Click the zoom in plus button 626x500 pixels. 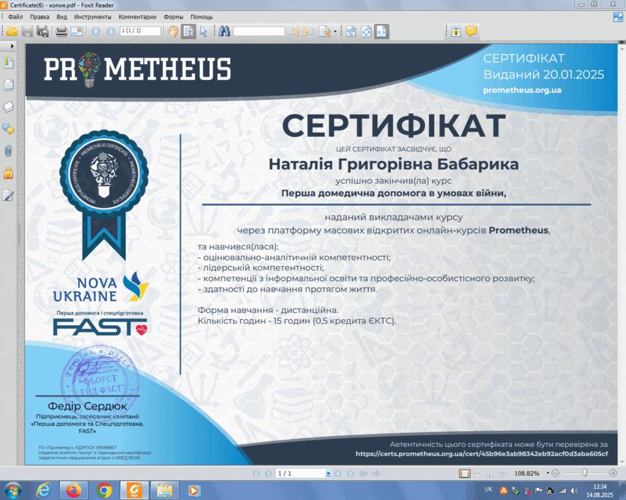pyautogui.click(x=613, y=473)
